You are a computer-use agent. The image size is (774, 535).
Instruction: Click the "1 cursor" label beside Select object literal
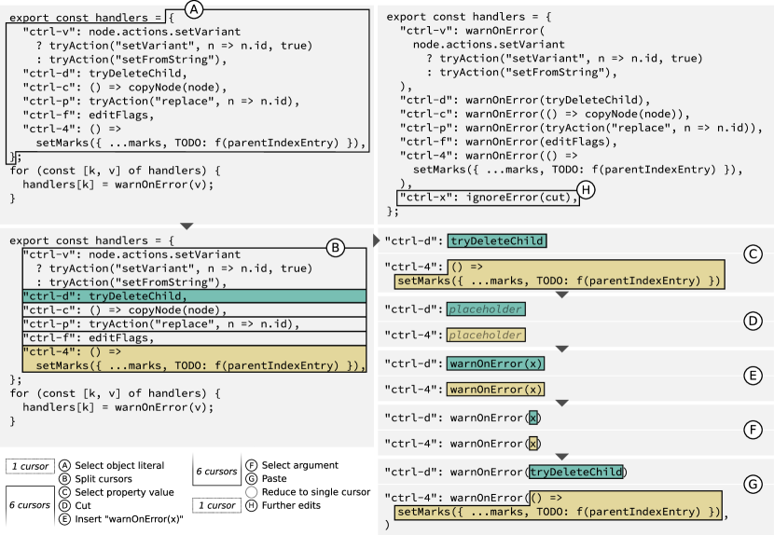pyautogui.click(x=30, y=466)
